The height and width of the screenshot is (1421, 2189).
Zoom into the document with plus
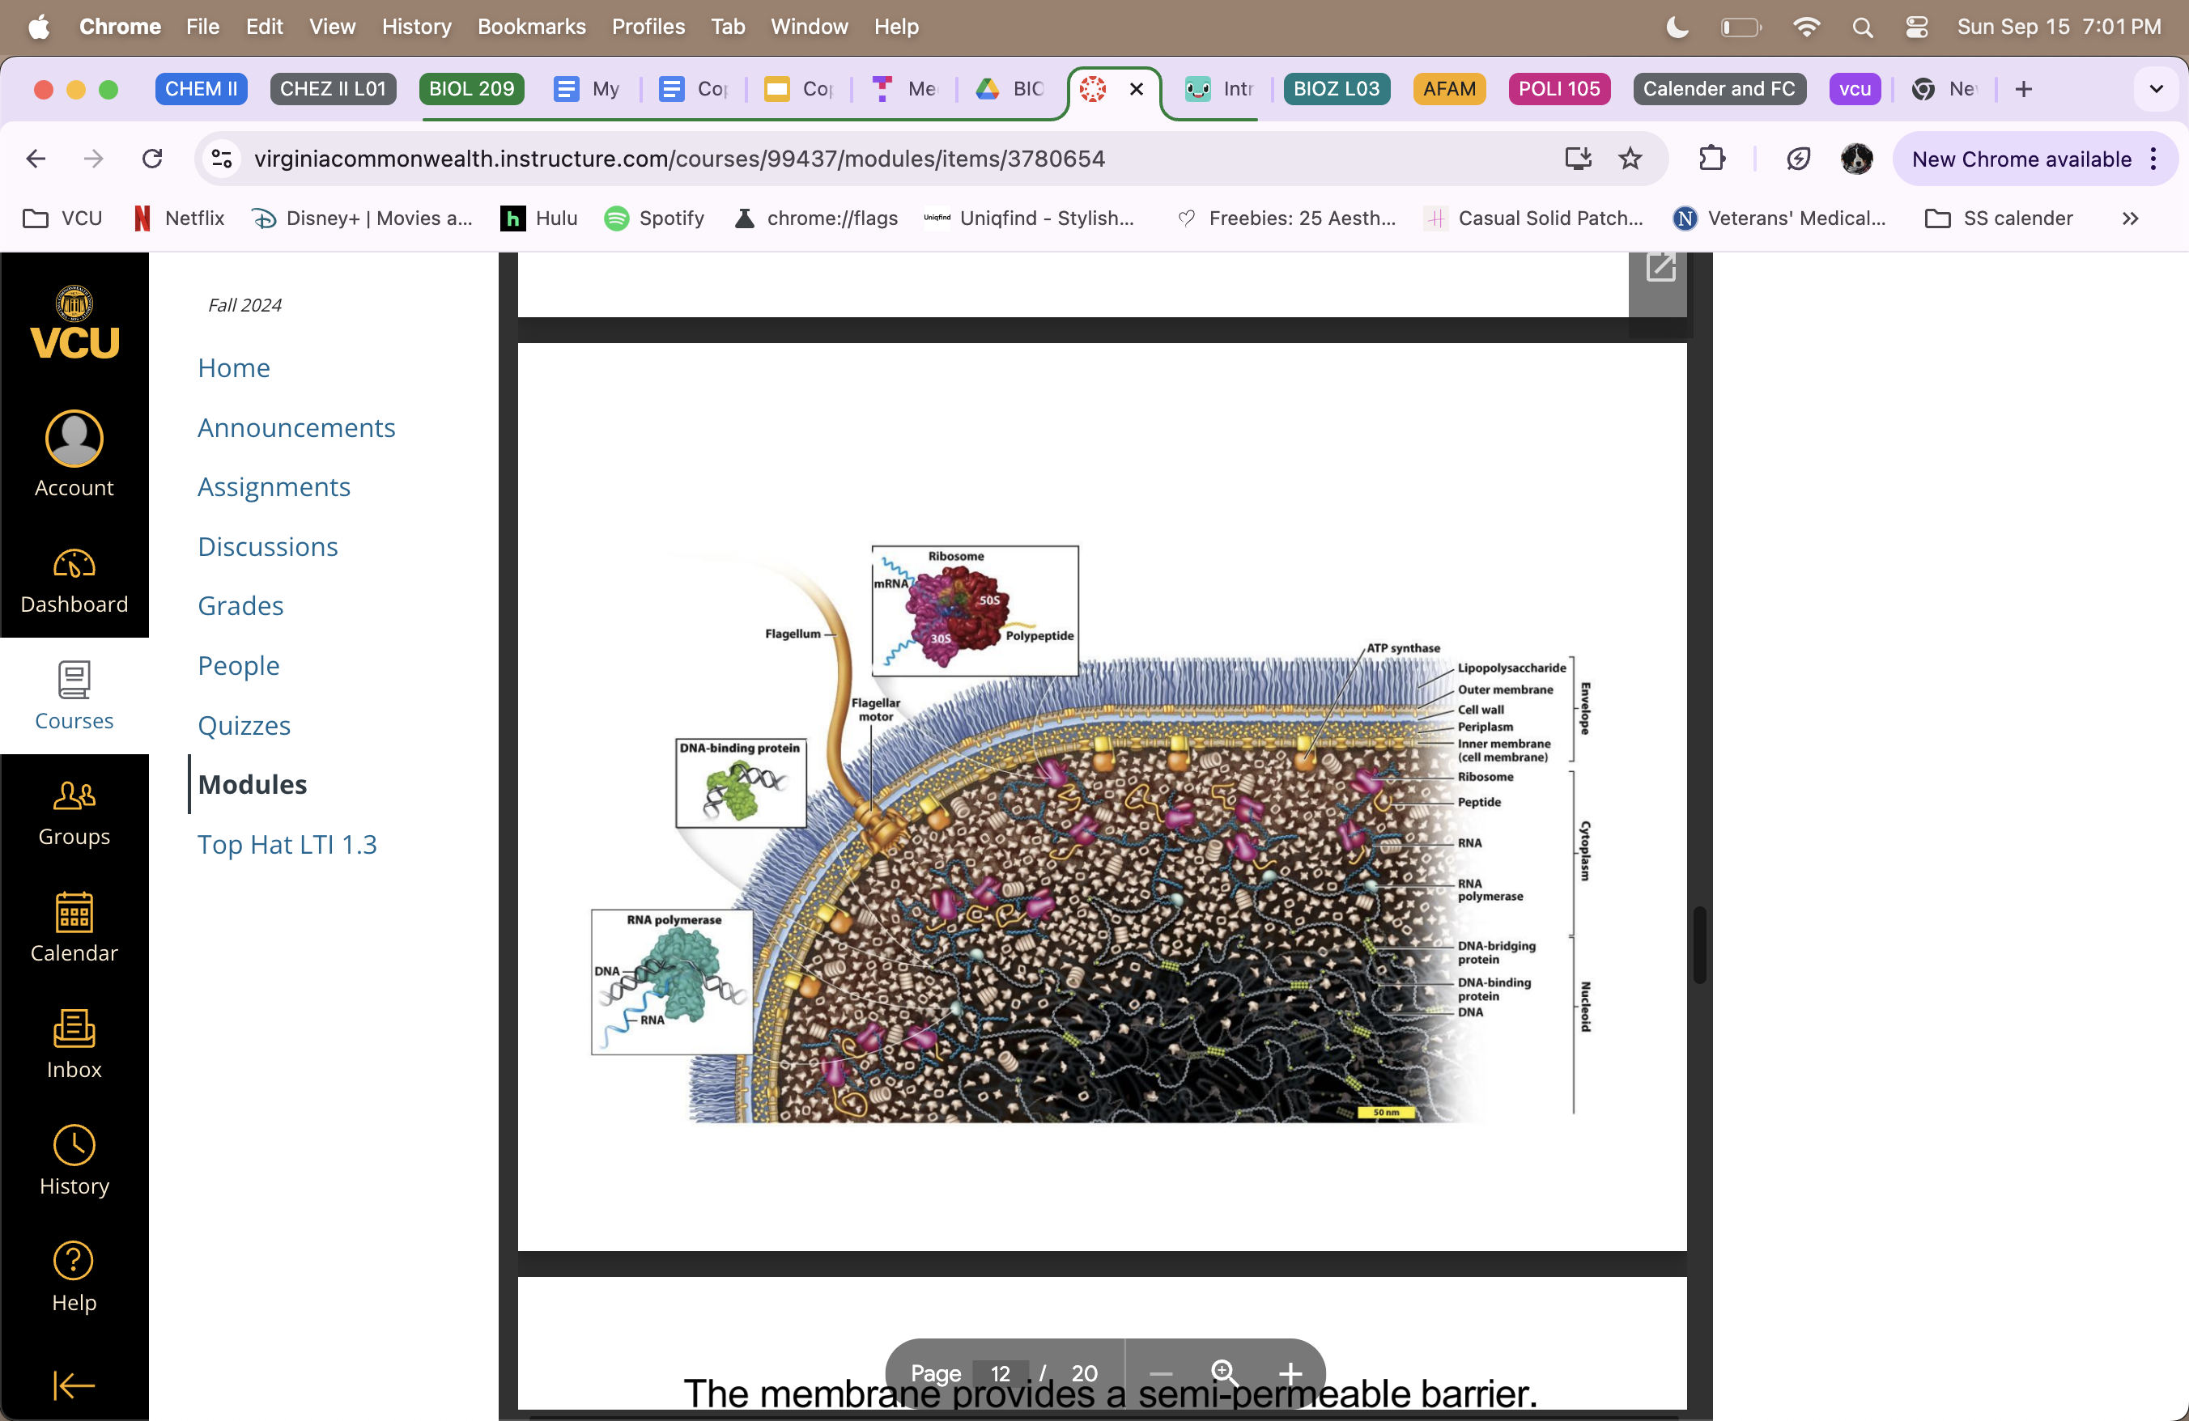1290,1374
